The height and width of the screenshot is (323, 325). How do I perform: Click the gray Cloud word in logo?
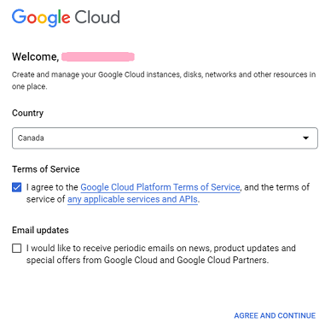[97, 17]
